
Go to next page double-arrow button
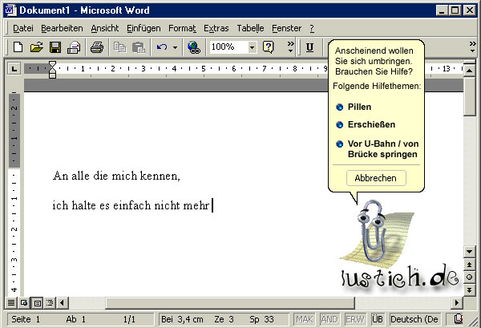(469, 290)
